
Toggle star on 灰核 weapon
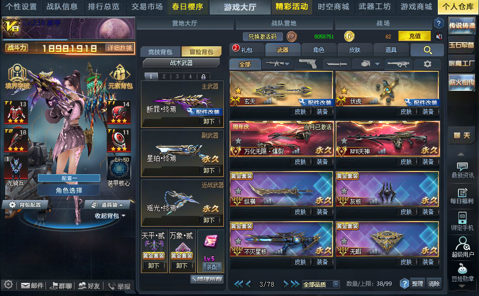coord(344,191)
